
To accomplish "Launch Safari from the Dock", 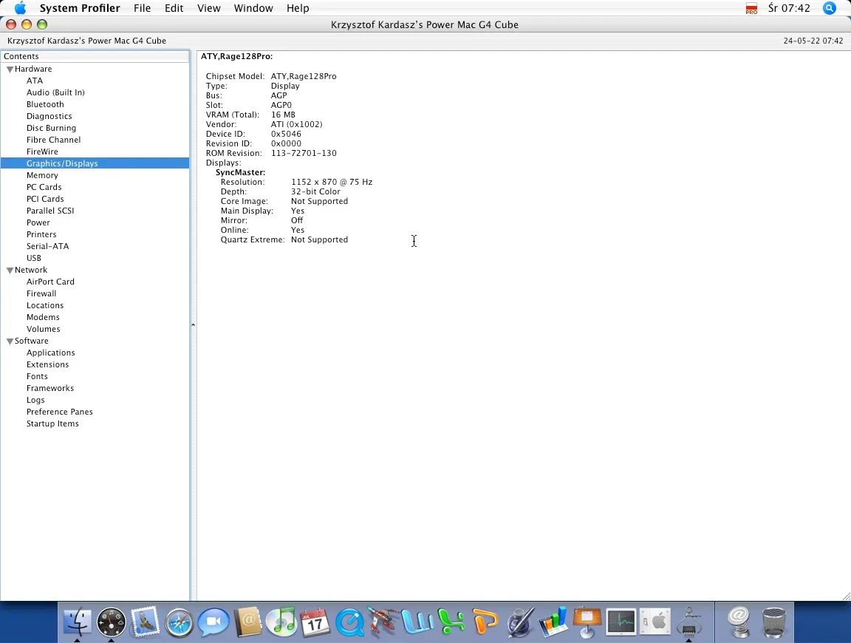I will (179, 622).
